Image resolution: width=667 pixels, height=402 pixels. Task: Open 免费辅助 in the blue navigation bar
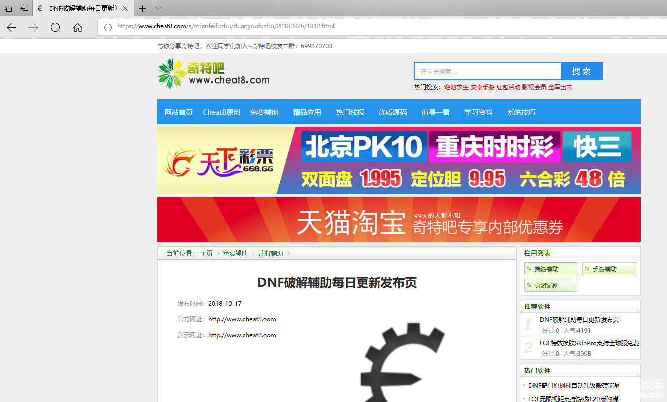pyautogui.click(x=264, y=112)
